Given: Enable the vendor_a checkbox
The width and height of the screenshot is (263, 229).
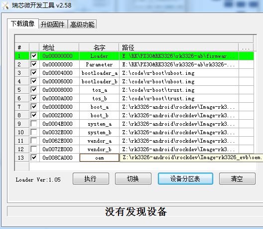Looking at the screenshot, I should point(34,141).
